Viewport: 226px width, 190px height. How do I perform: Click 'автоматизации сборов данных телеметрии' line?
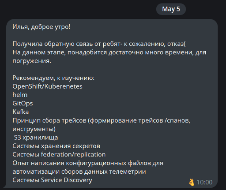click(x=79, y=171)
